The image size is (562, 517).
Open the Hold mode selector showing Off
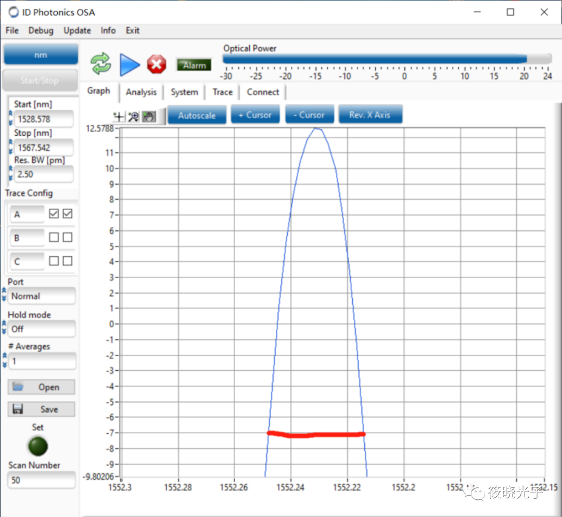click(42, 329)
